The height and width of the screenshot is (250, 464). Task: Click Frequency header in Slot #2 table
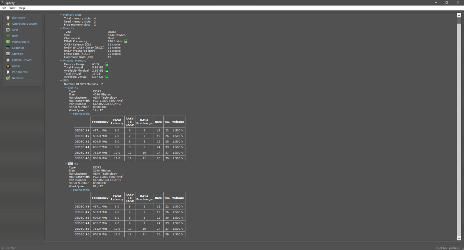point(100,198)
